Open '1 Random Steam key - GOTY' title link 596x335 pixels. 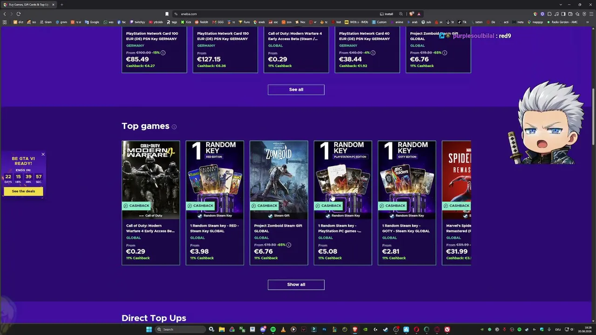pyautogui.click(x=406, y=228)
